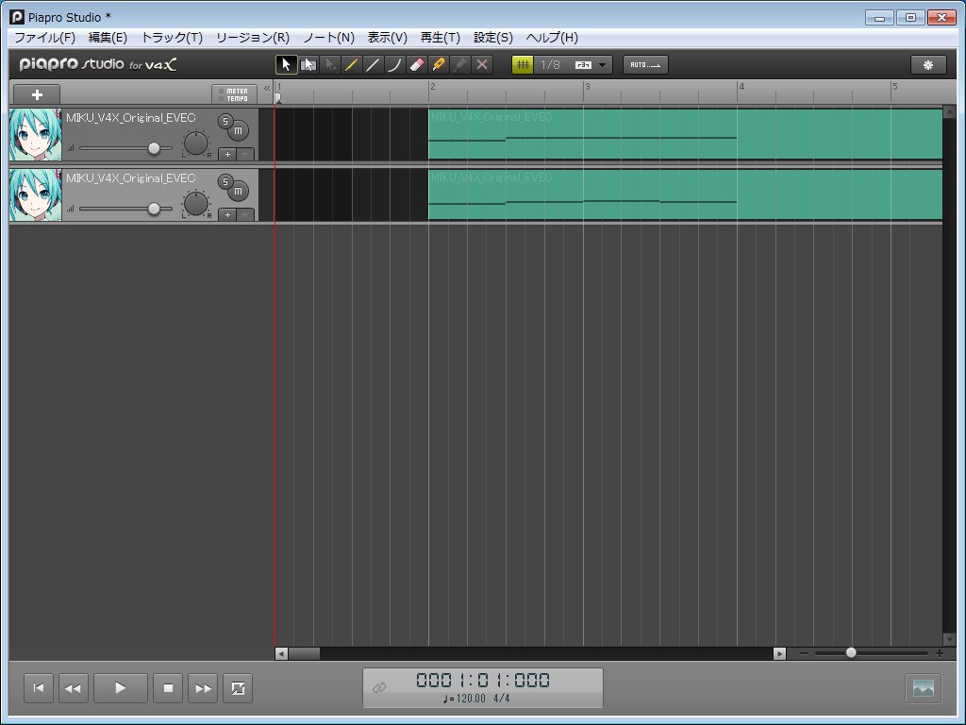Choose the yellow pencil draw tool
The width and height of the screenshot is (966, 725).
(351, 65)
